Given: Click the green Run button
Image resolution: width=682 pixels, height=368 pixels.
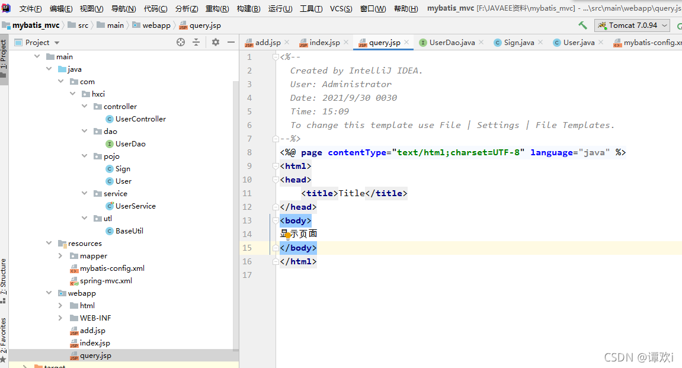Looking at the screenshot, I should point(679,25).
